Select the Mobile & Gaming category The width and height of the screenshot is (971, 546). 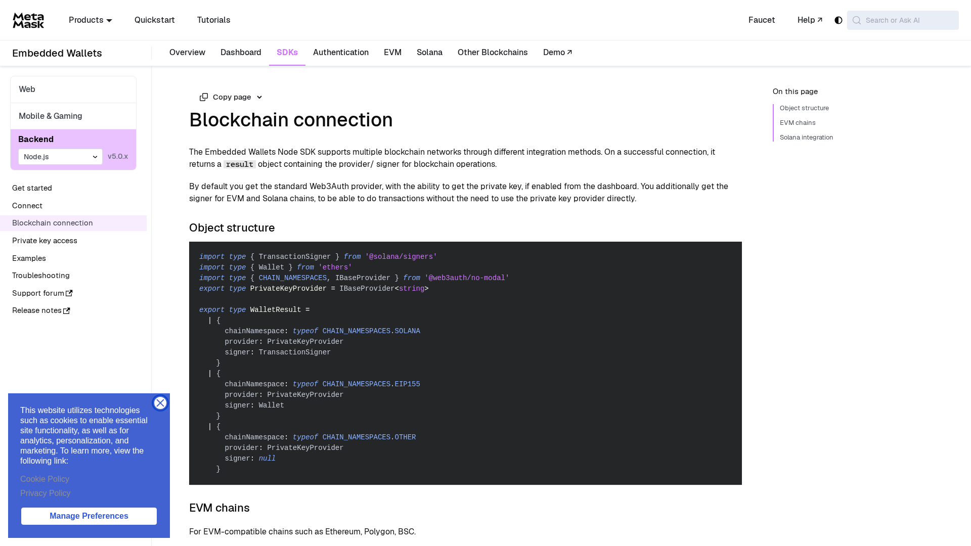[x=73, y=116]
